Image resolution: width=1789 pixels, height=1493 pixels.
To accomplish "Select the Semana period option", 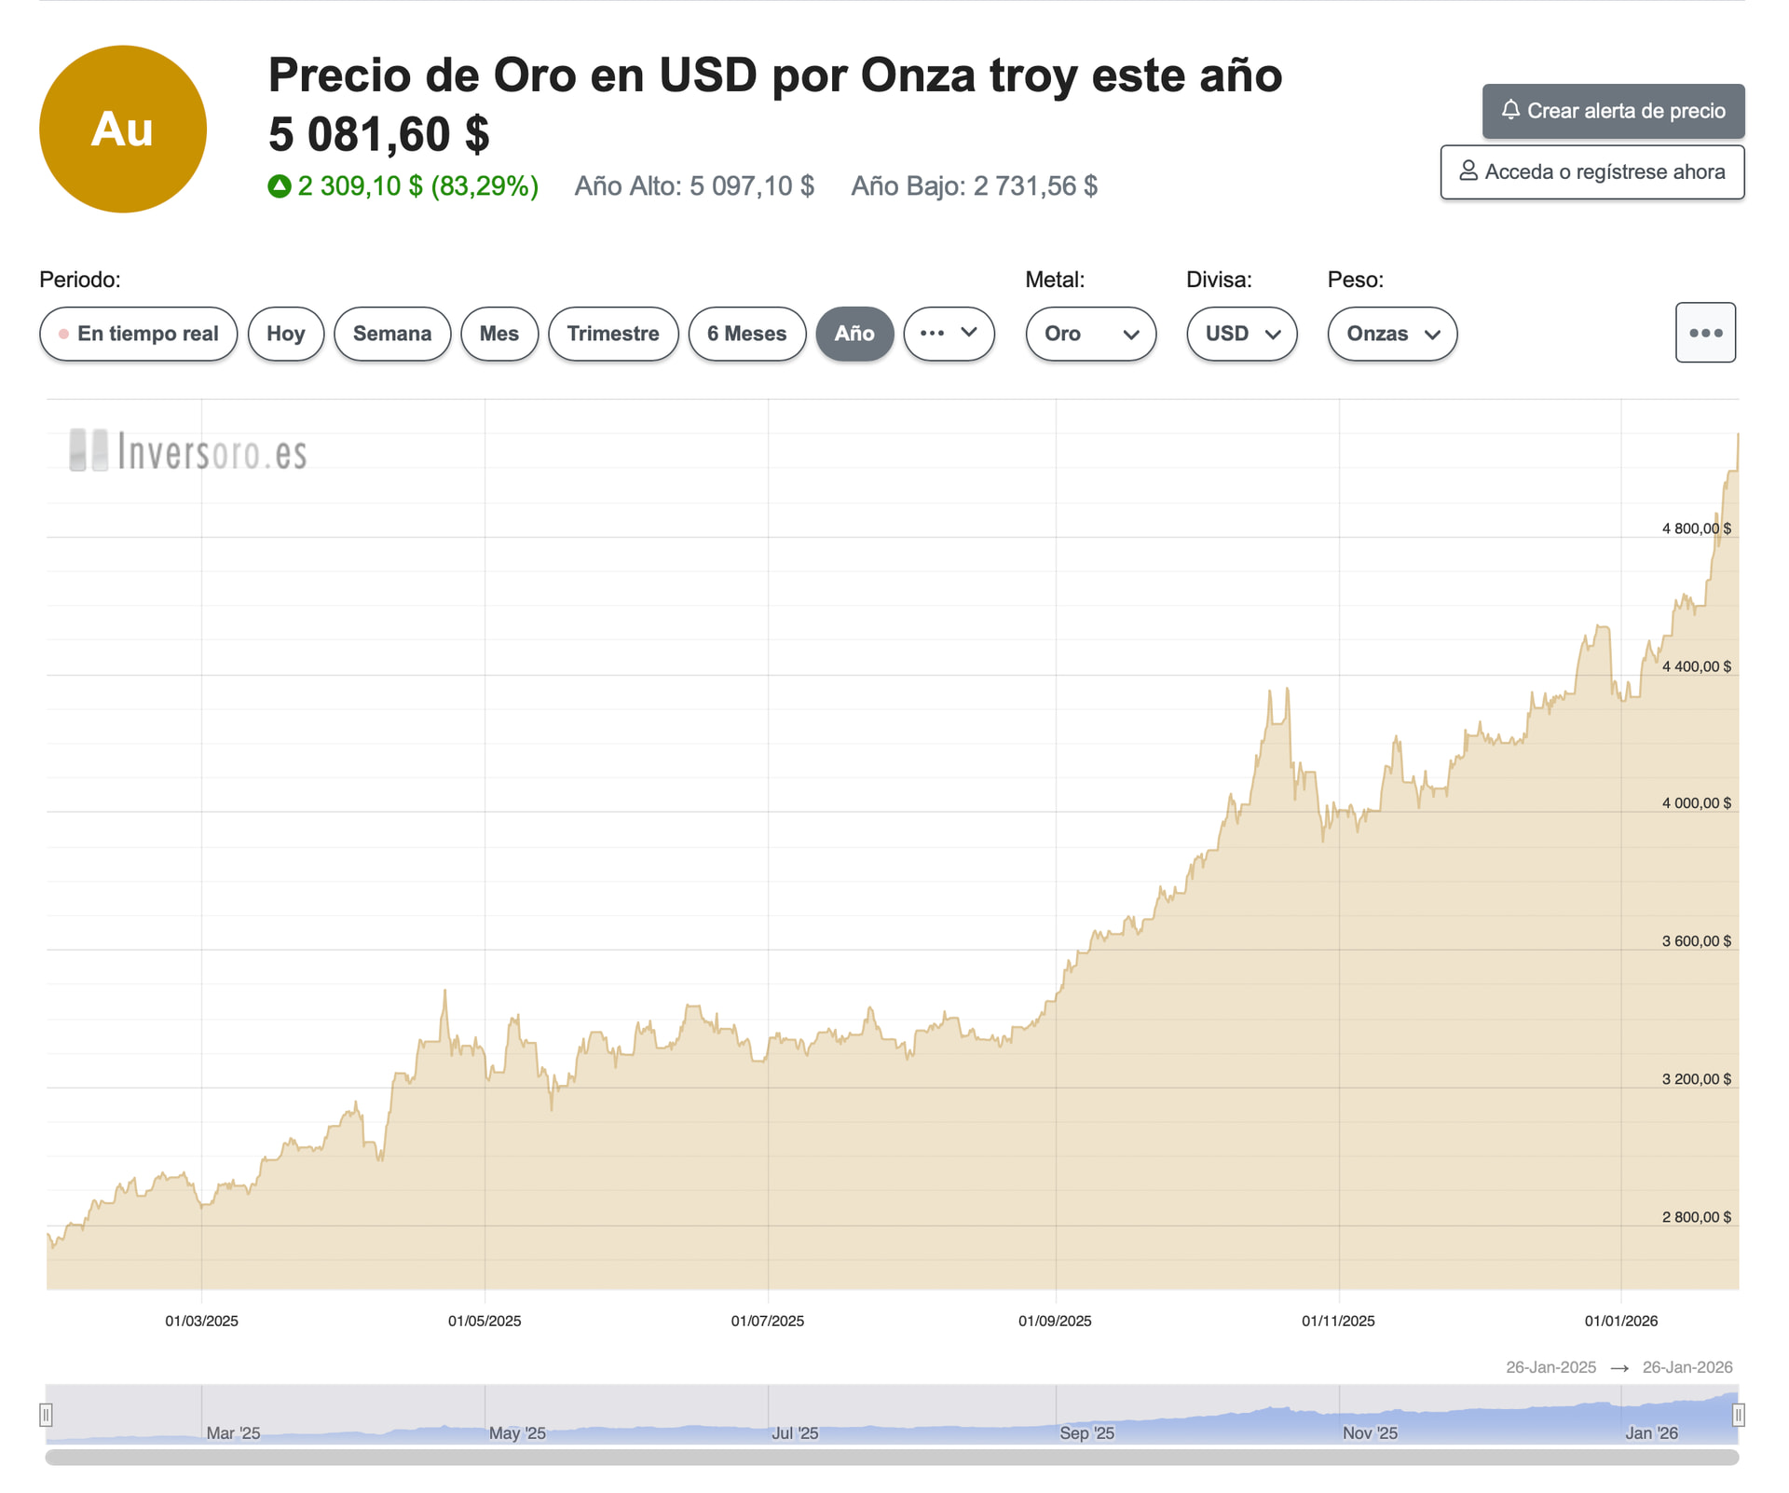I will (391, 334).
